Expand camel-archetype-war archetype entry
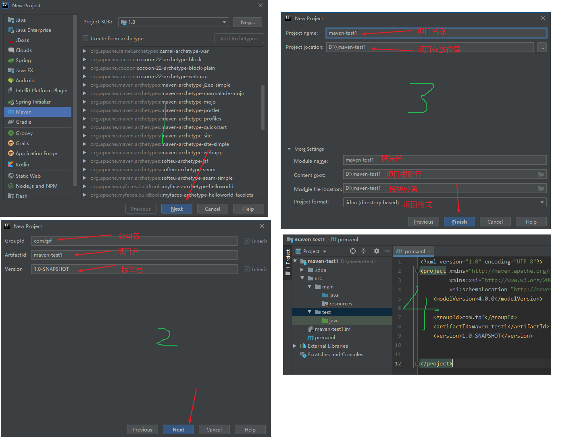This screenshot has height=448, width=571. click(x=85, y=51)
